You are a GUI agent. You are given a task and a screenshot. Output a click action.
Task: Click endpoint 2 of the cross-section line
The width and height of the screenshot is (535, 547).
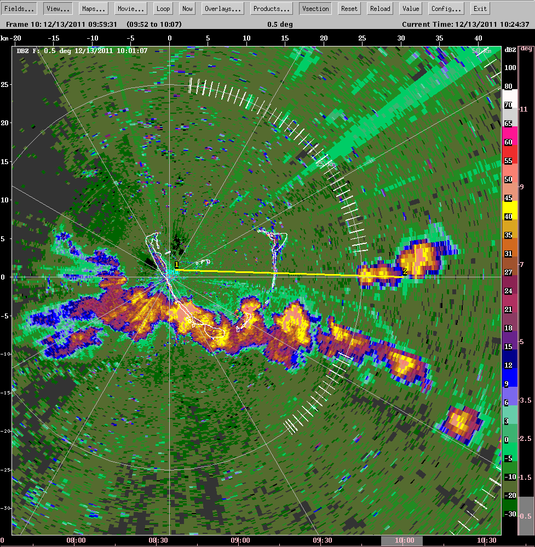[405, 271]
